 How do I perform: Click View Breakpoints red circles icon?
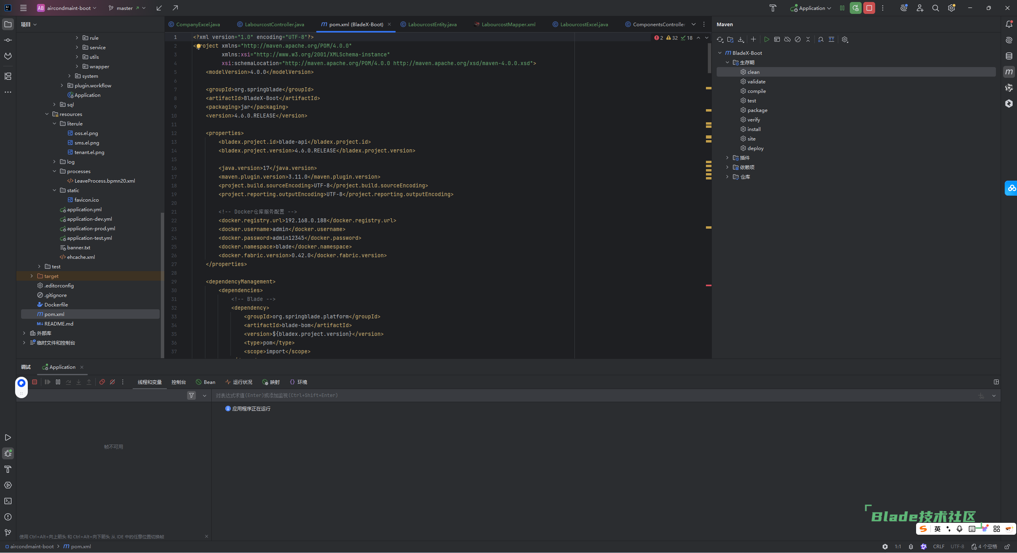tap(102, 382)
